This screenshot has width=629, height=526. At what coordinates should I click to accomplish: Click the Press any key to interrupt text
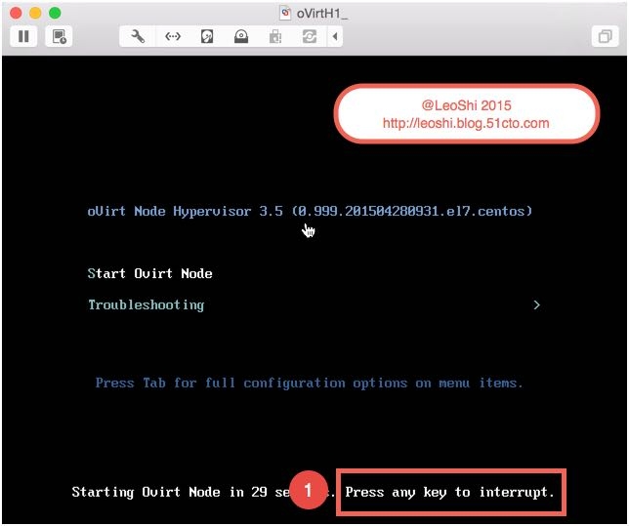pos(449,492)
